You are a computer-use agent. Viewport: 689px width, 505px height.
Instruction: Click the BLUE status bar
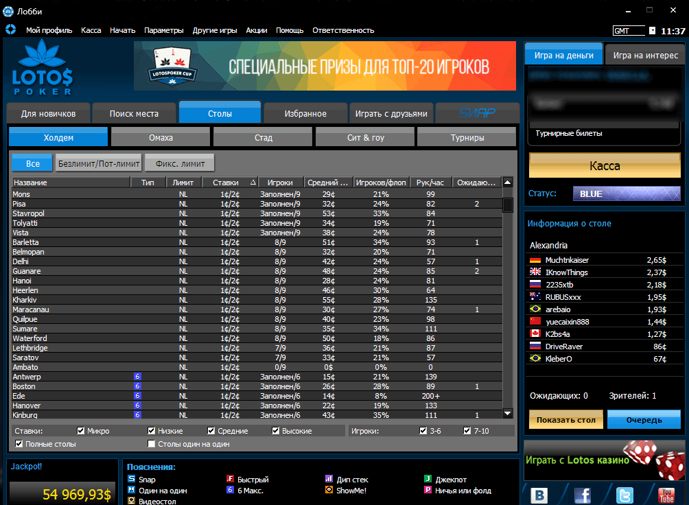click(626, 193)
